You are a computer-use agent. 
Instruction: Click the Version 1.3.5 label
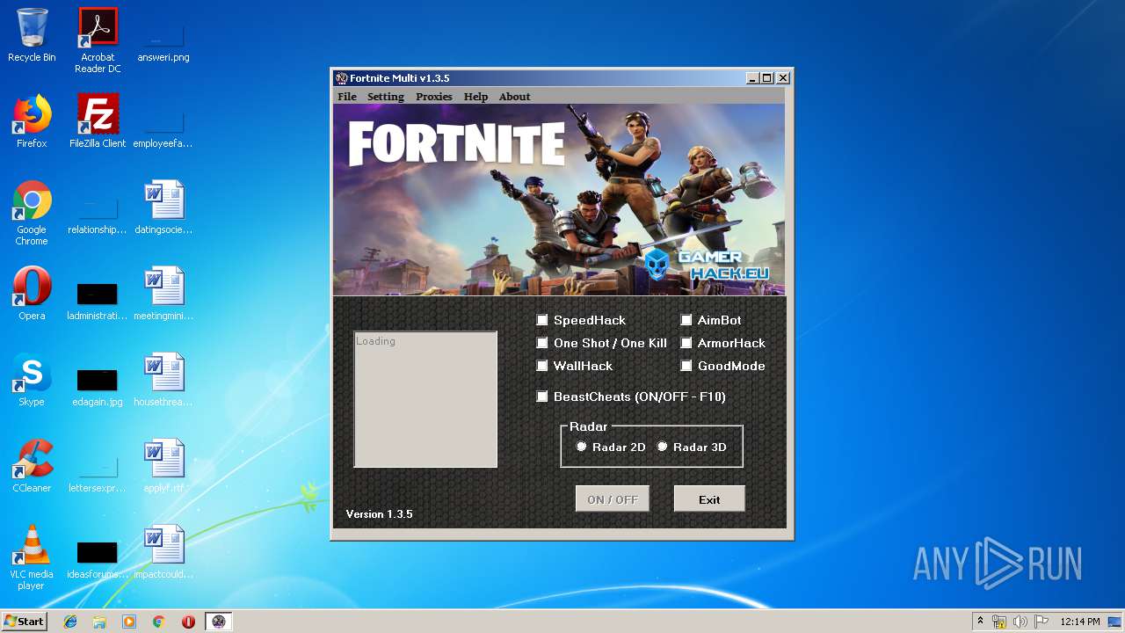379,514
